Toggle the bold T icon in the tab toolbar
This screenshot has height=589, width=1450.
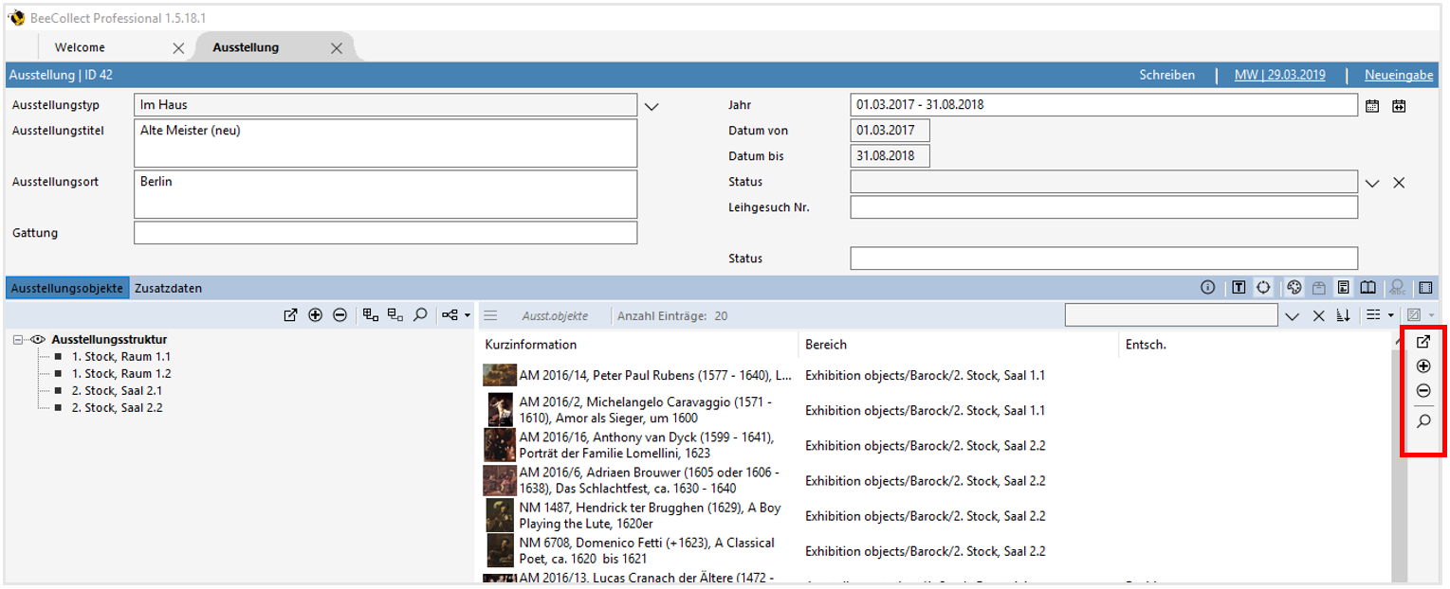tap(1239, 288)
